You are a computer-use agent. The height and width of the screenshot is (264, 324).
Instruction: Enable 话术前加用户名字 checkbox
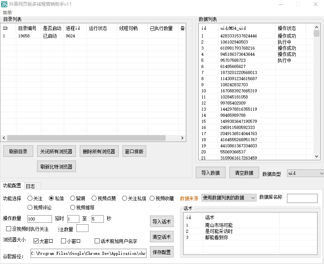(97, 241)
